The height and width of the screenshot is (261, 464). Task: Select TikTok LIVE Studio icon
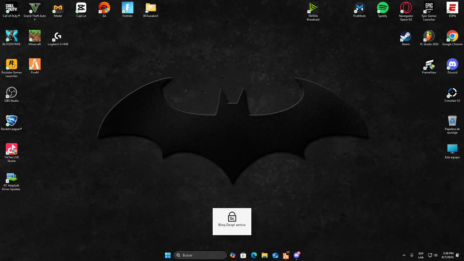click(12, 153)
